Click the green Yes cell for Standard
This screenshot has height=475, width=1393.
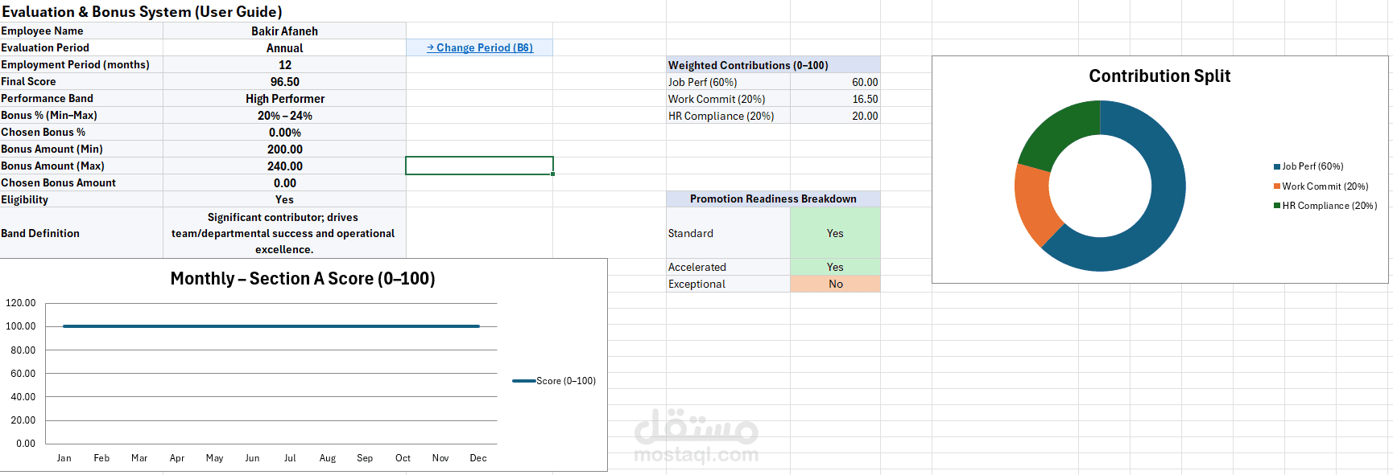tap(835, 233)
